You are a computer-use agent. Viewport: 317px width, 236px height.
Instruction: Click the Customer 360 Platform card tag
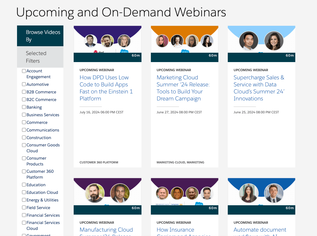[x=99, y=162]
